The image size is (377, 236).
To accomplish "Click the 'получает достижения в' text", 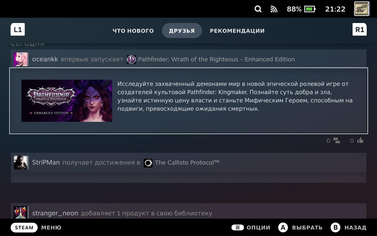I will pos(101,163).
